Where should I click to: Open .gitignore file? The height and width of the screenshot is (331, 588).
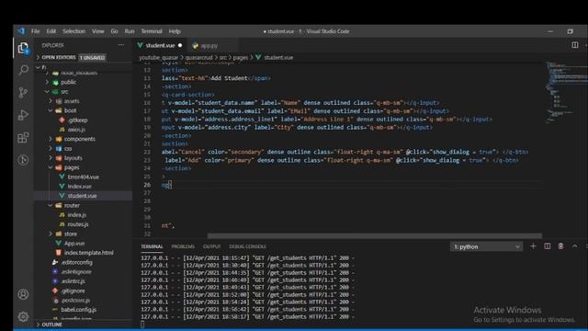tap(73, 291)
